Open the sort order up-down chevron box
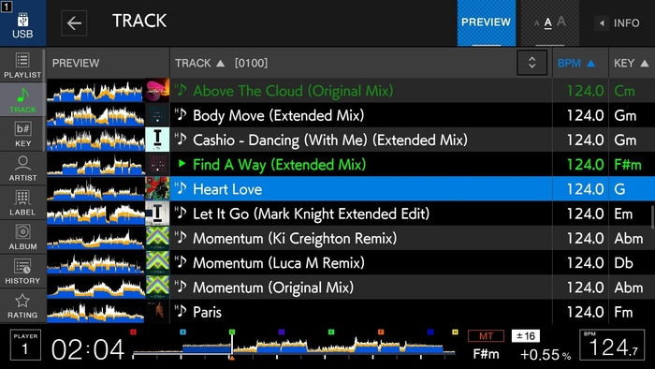 (x=531, y=63)
